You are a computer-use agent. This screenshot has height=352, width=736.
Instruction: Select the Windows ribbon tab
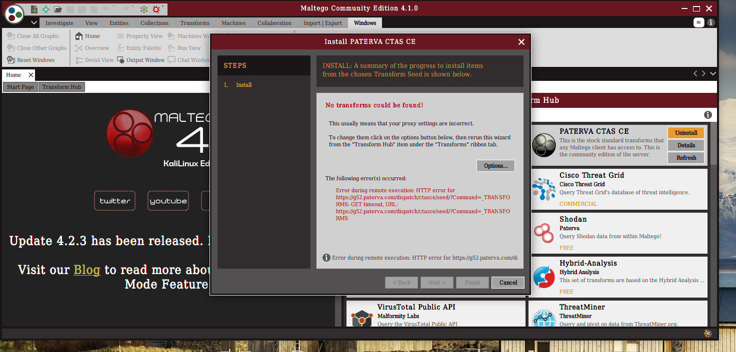point(365,23)
